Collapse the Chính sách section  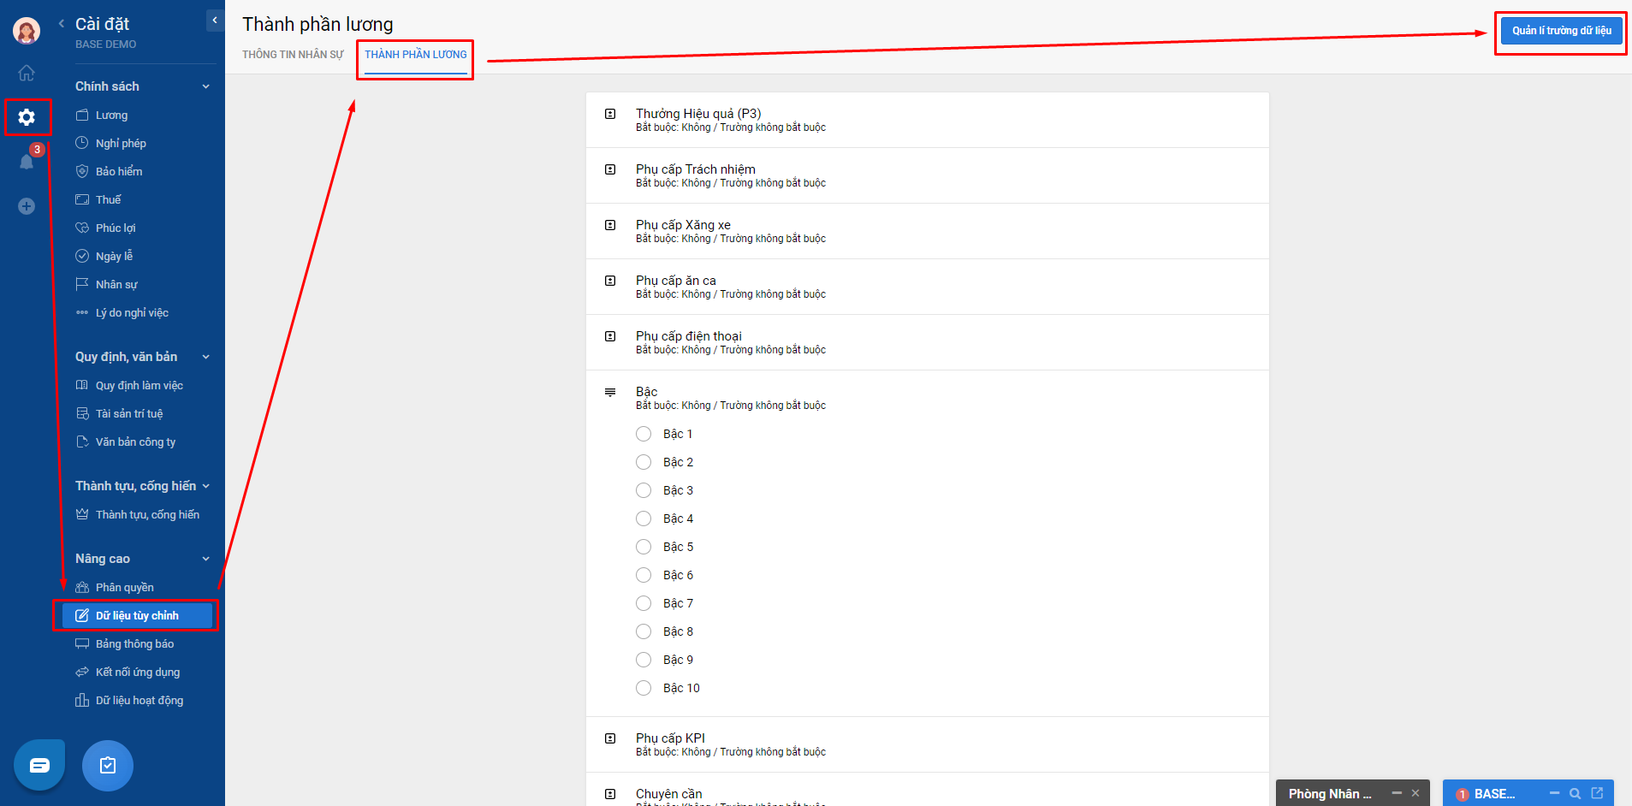coord(205,86)
